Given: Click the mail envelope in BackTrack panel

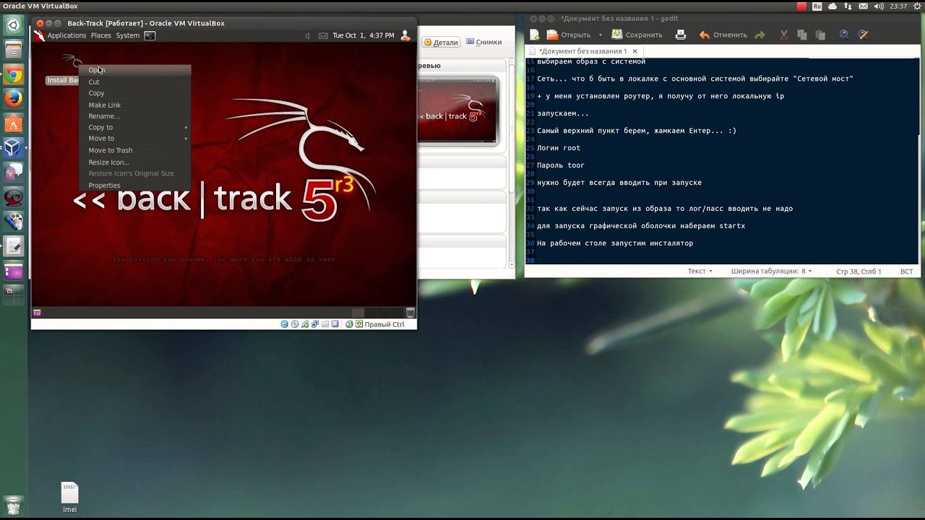Looking at the screenshot, I should tap(323, 35).
